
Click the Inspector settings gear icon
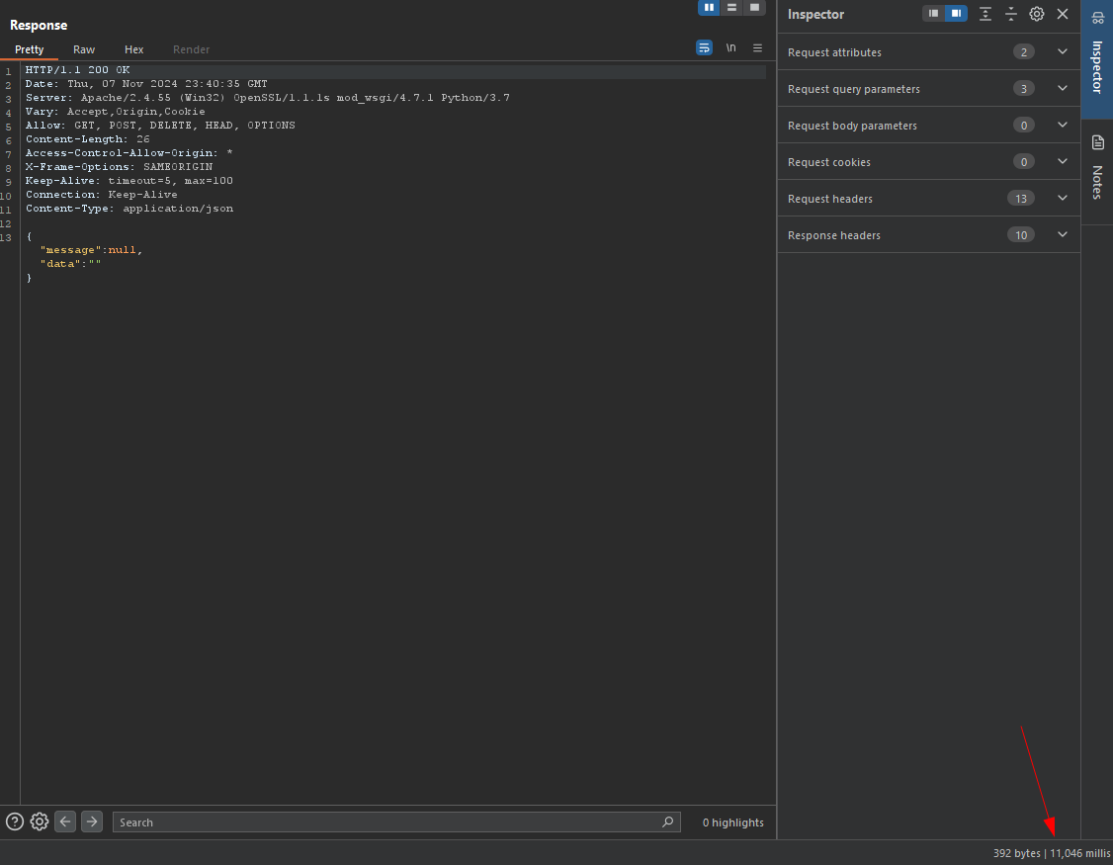point(1037,14)
